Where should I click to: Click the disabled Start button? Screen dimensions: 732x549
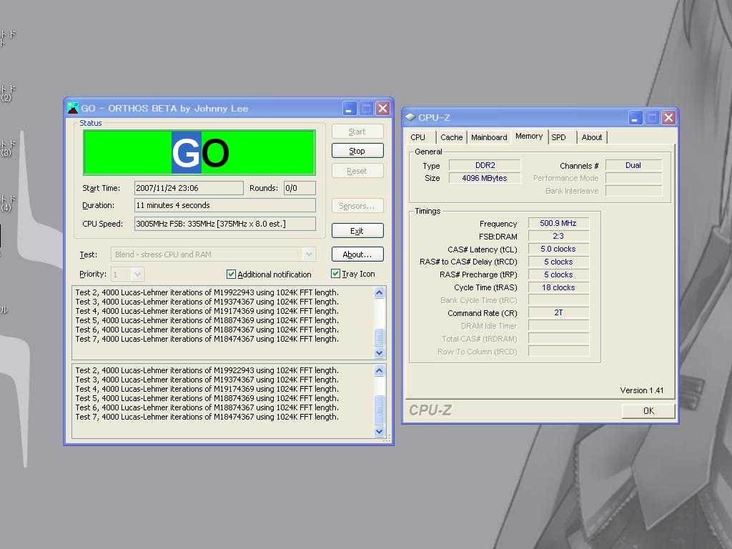357,132
